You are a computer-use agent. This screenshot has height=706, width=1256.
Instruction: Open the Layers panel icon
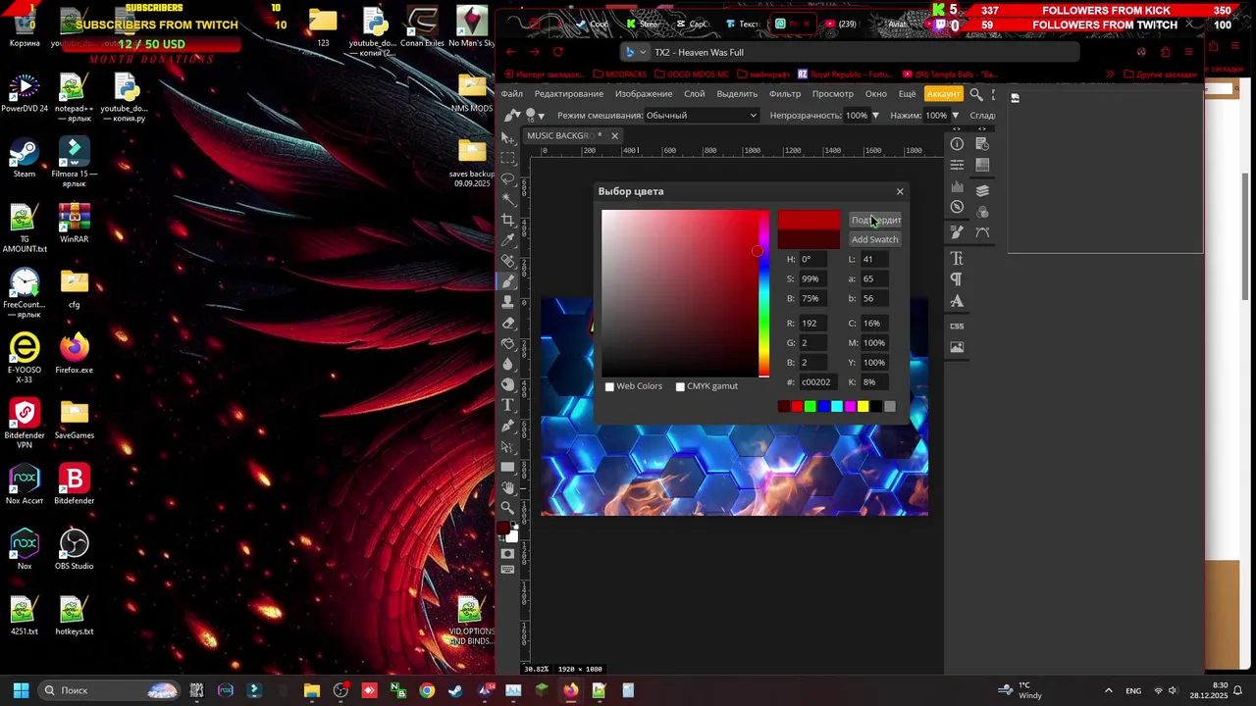click(982, 190)
